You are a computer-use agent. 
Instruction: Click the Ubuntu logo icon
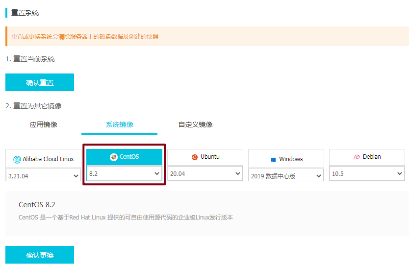(195, 157)
